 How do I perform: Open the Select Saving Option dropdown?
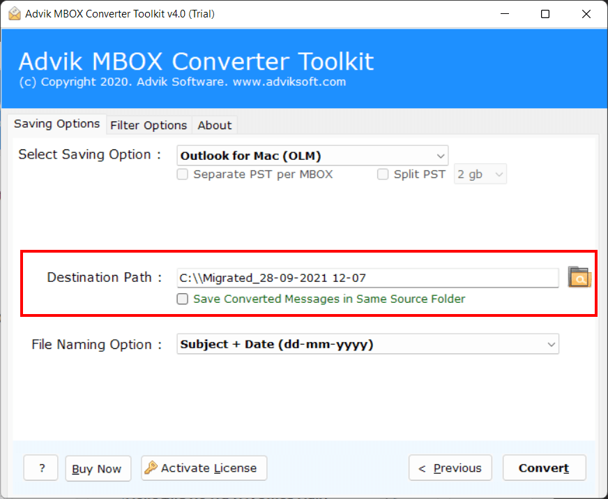(x=312, y=156)
